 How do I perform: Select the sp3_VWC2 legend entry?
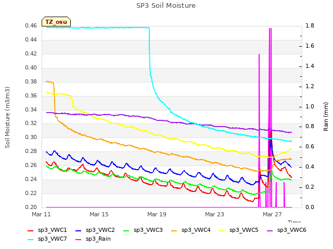point(95,230)
